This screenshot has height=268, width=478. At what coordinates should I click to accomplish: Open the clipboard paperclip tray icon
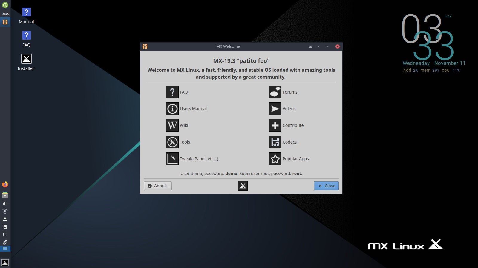pyautogui.click(x=5, y=242)
